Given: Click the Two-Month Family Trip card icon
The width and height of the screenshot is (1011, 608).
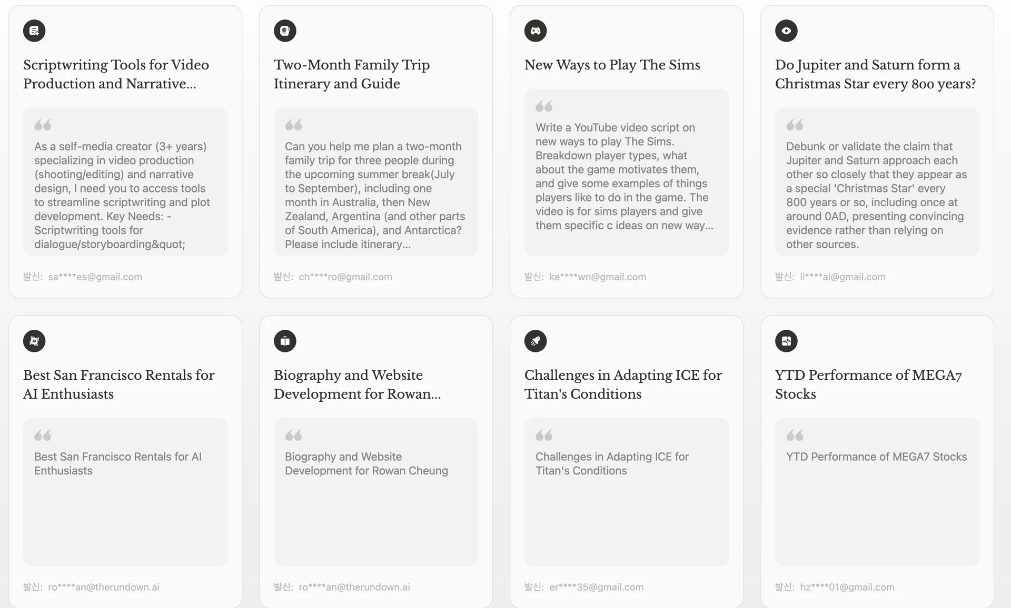Looking at the screenshot, I should tap(285, 31).
